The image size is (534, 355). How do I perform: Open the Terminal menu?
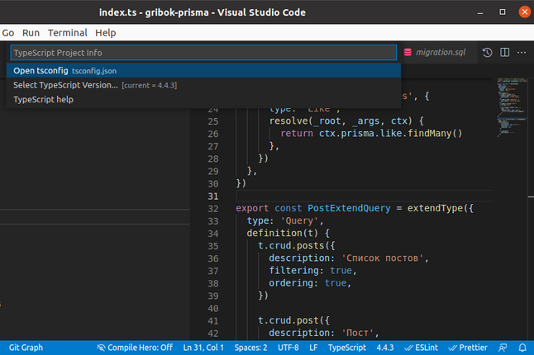(x=68, y=33)
